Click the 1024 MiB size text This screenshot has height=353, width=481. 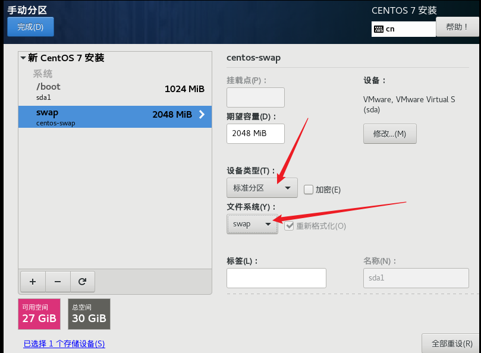(184, 89)
